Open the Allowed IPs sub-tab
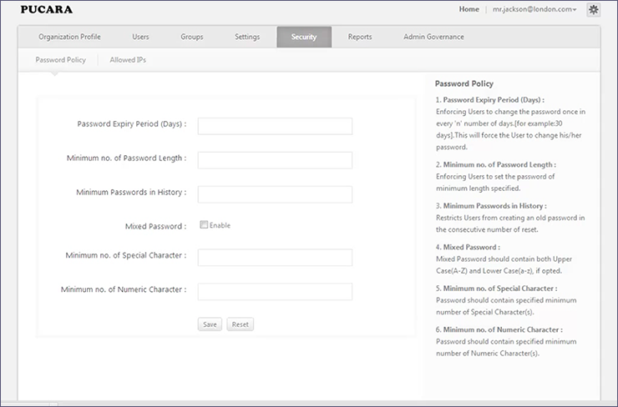 click(x=128, y=60)
